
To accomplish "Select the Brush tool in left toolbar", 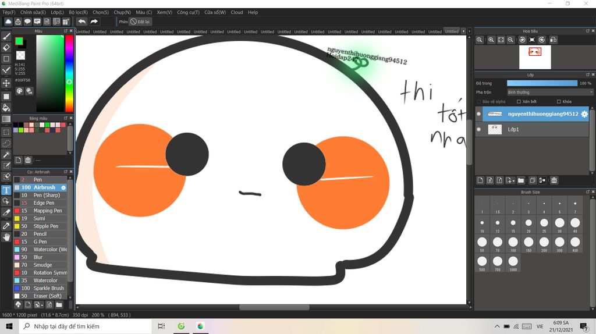I will 6,37.
